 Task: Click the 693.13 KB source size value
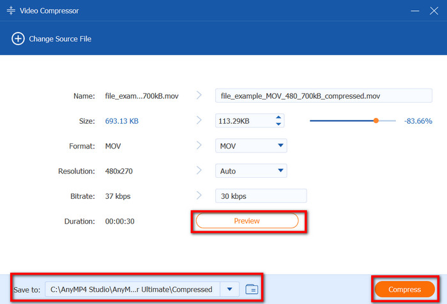(x=122, y=121)
